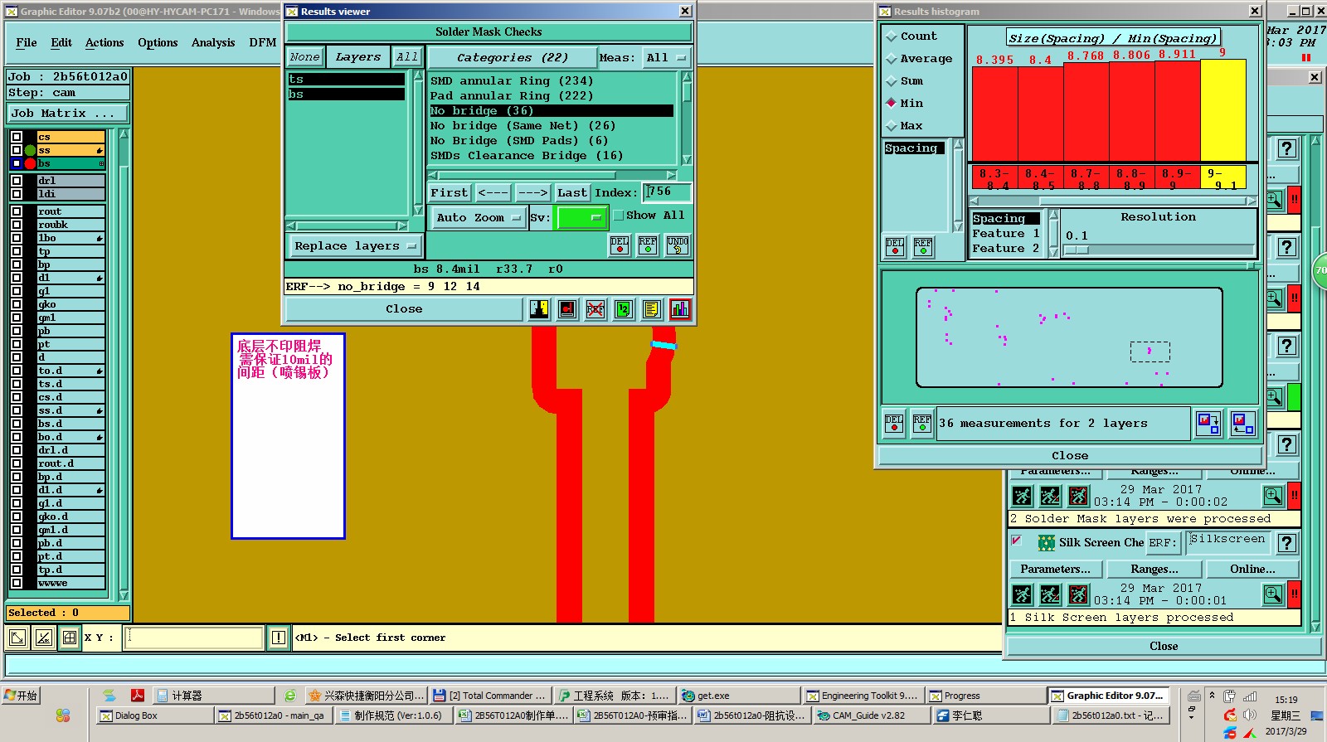Select Average radio option in histogram
Screen dimensions: 1327x742
pyautogui.click(x=892, y=59)
